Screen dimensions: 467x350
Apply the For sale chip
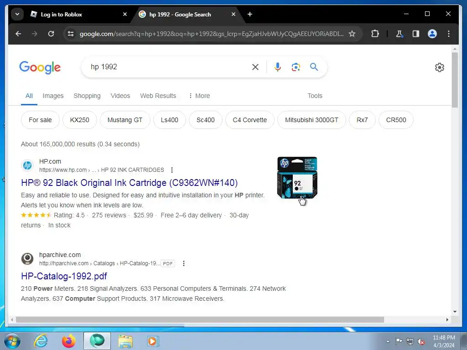coord(40,120)
